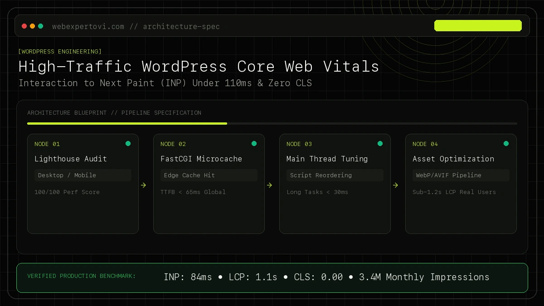Click the arrow between NODE 03 and NODE 04
This screenshot has height=306, width=544.
coord(395,185)
